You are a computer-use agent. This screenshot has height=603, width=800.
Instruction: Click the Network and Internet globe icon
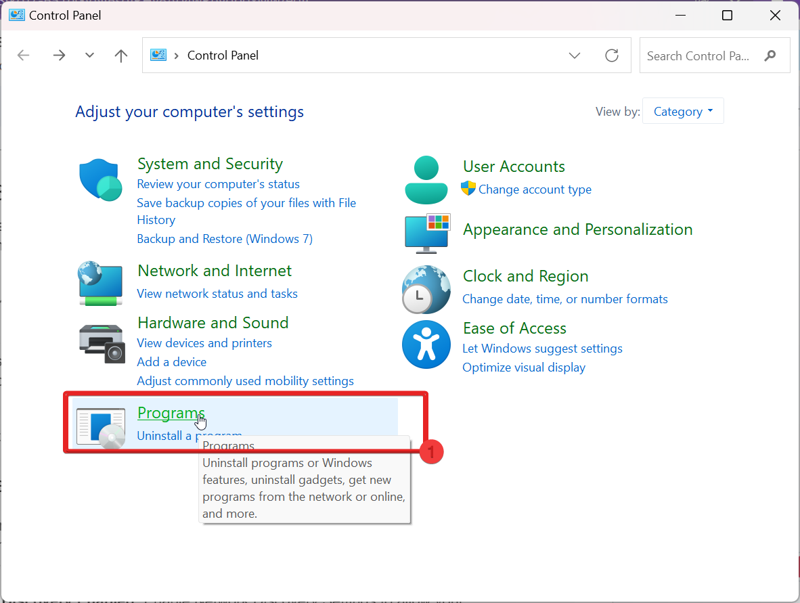click(x=101, y=283)
